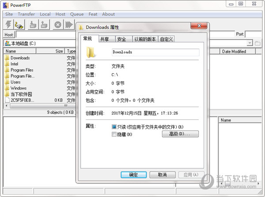The image size is (265, 197).
Task: Switch to the 以前的版本 tab
Action: pyautogui.click(x=145, y=39)
